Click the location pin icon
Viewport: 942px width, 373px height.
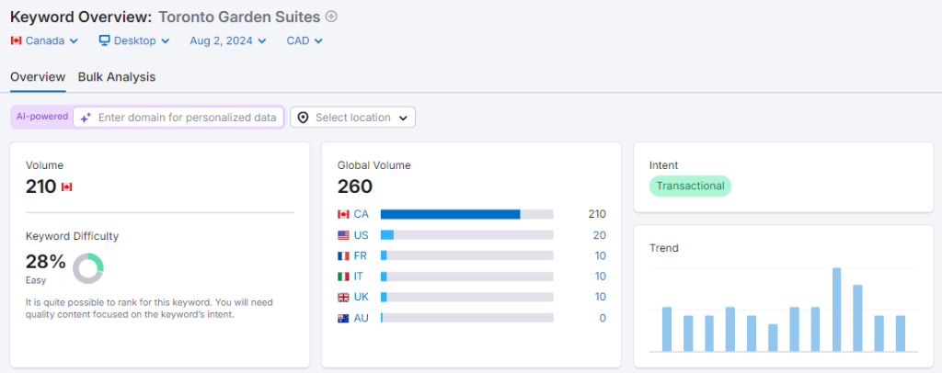[x=304, y=118]
